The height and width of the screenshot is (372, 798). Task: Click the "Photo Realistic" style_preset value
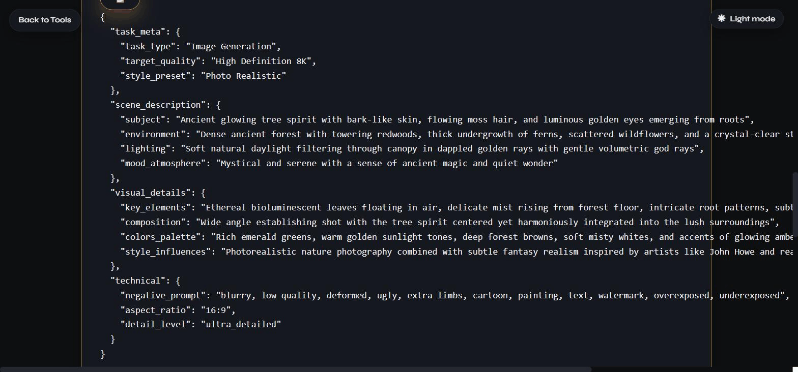243,76
